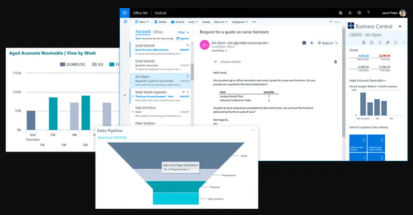The width and height of the screenshot is (413, 215).
Task: Click Sweep in the toolbar
Action: point(206,22)
